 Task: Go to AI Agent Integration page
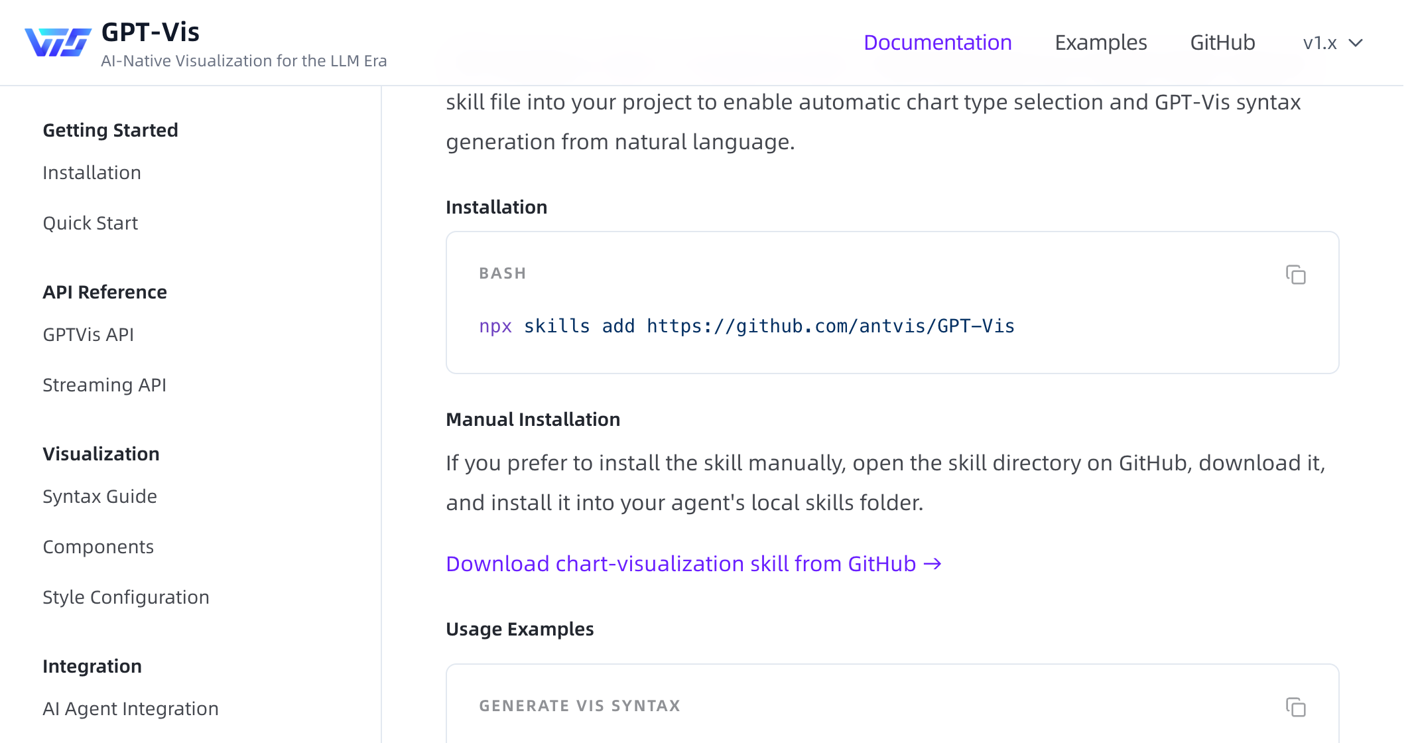(x=131, y=709)
